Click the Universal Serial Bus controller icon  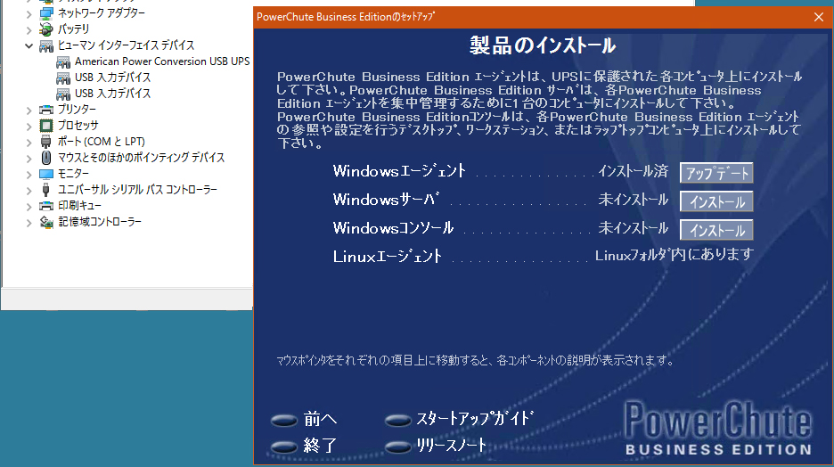coord(46,190)
